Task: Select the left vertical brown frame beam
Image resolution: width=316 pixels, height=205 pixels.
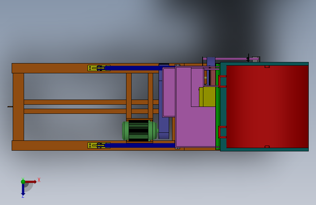Action: coord(18,107)
